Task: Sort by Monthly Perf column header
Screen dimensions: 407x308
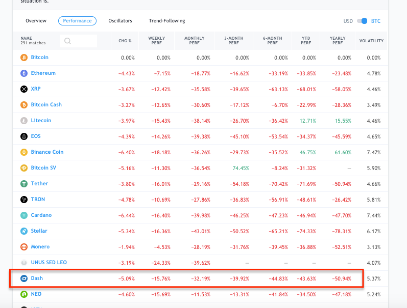Action: [x=195, y=41]
